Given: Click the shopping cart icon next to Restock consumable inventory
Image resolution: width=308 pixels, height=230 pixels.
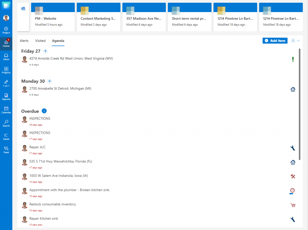Looking at the screenshot, I should pyautogui.click(x=293, y=205).
